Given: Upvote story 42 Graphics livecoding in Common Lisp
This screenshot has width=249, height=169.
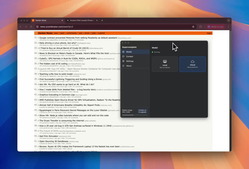Looking at the screenshot, I should [x=38, y=95].
